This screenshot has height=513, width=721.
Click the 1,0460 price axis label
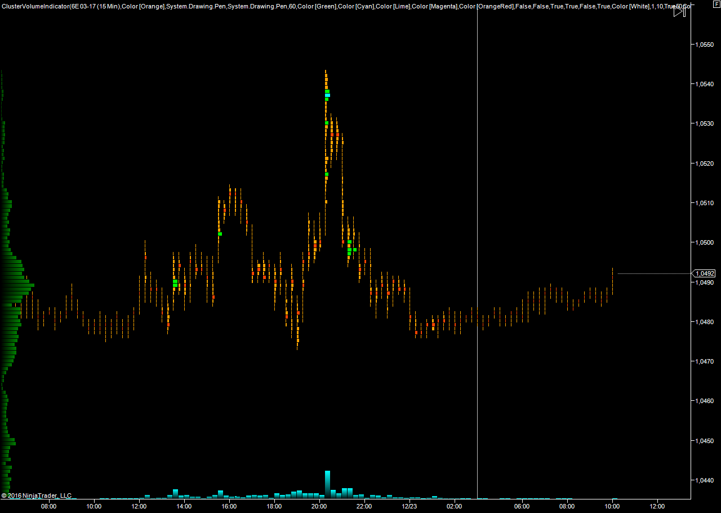tap(705, 401)
